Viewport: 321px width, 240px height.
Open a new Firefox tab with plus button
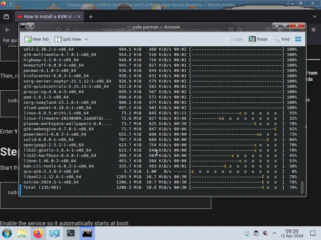click(91, 17)
